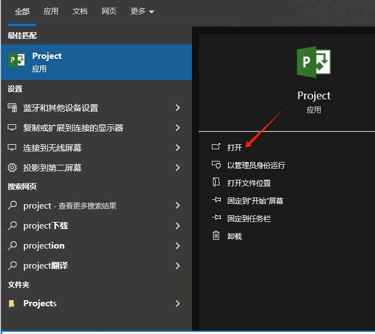The image size is (375, 334).
Task: Click the trash icon beside 卸载
Action: [216, 235]
